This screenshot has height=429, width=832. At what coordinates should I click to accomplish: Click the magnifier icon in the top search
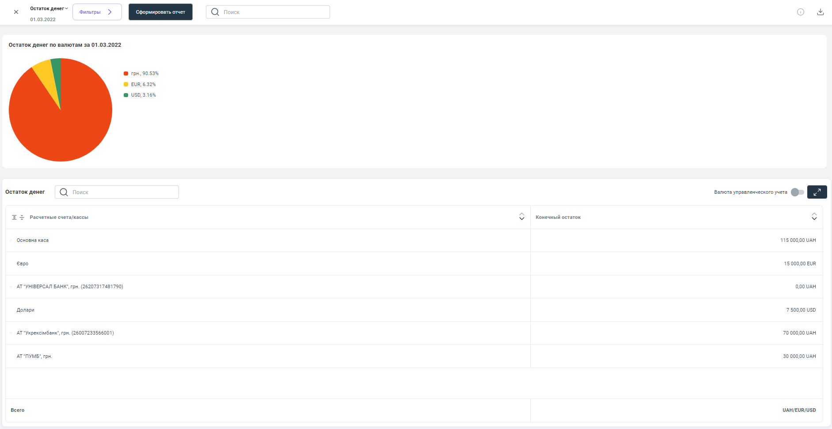(215, 12)
